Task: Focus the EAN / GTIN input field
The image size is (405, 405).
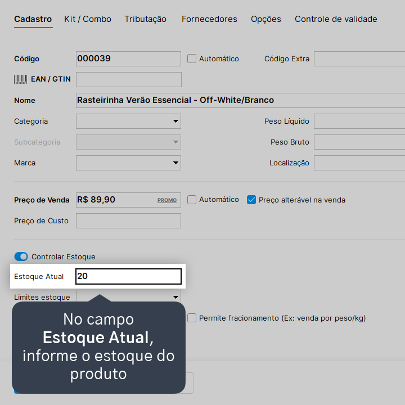Action: [x=129, y=79]
